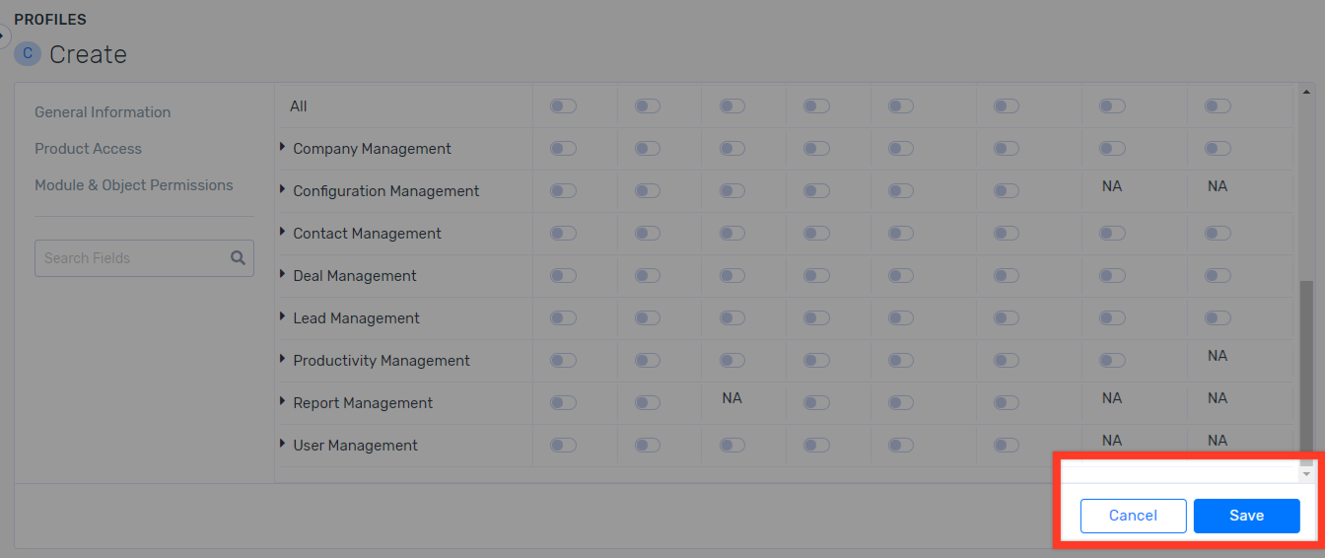
Task: Expand the Report Management tree arrow
Action: (283, 402)
